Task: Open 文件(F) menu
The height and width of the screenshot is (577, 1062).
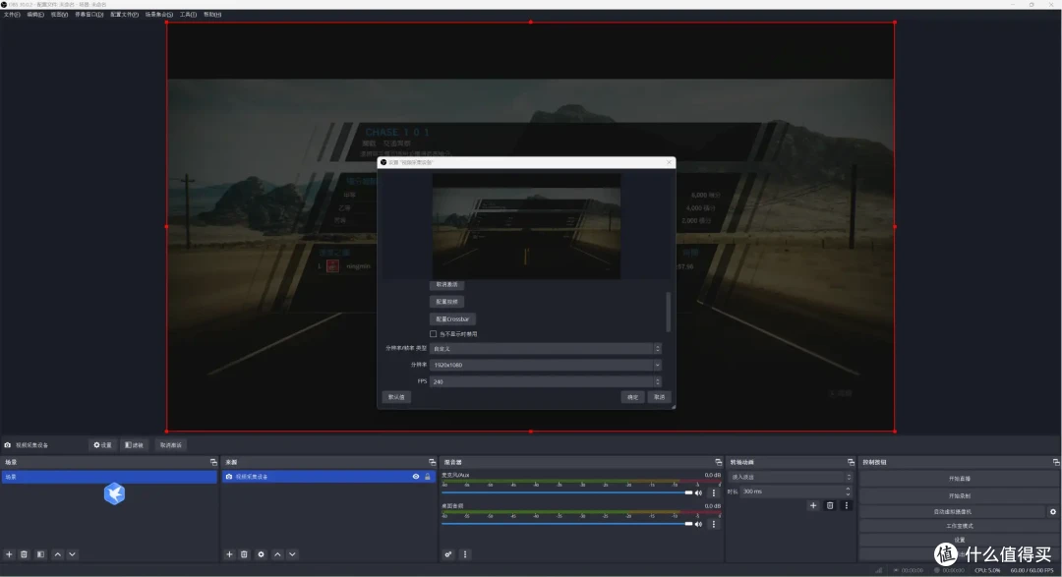Action: coord(12,14)
